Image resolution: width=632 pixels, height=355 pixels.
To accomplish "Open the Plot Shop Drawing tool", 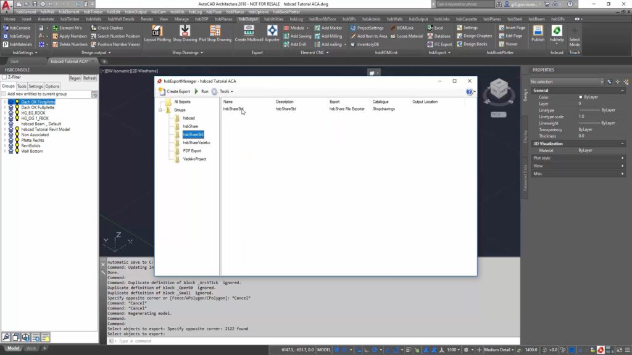I will 215,33.
